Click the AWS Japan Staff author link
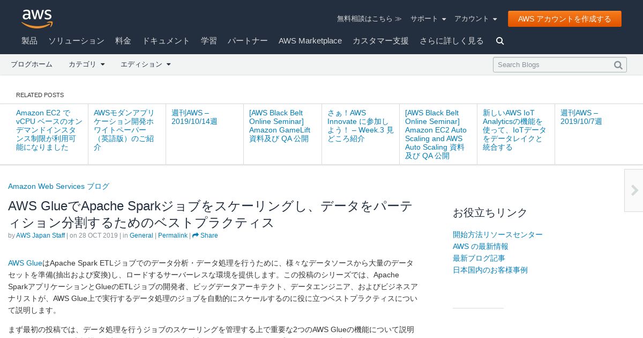This screenshot has height=338, width=643. pos(41,236)
